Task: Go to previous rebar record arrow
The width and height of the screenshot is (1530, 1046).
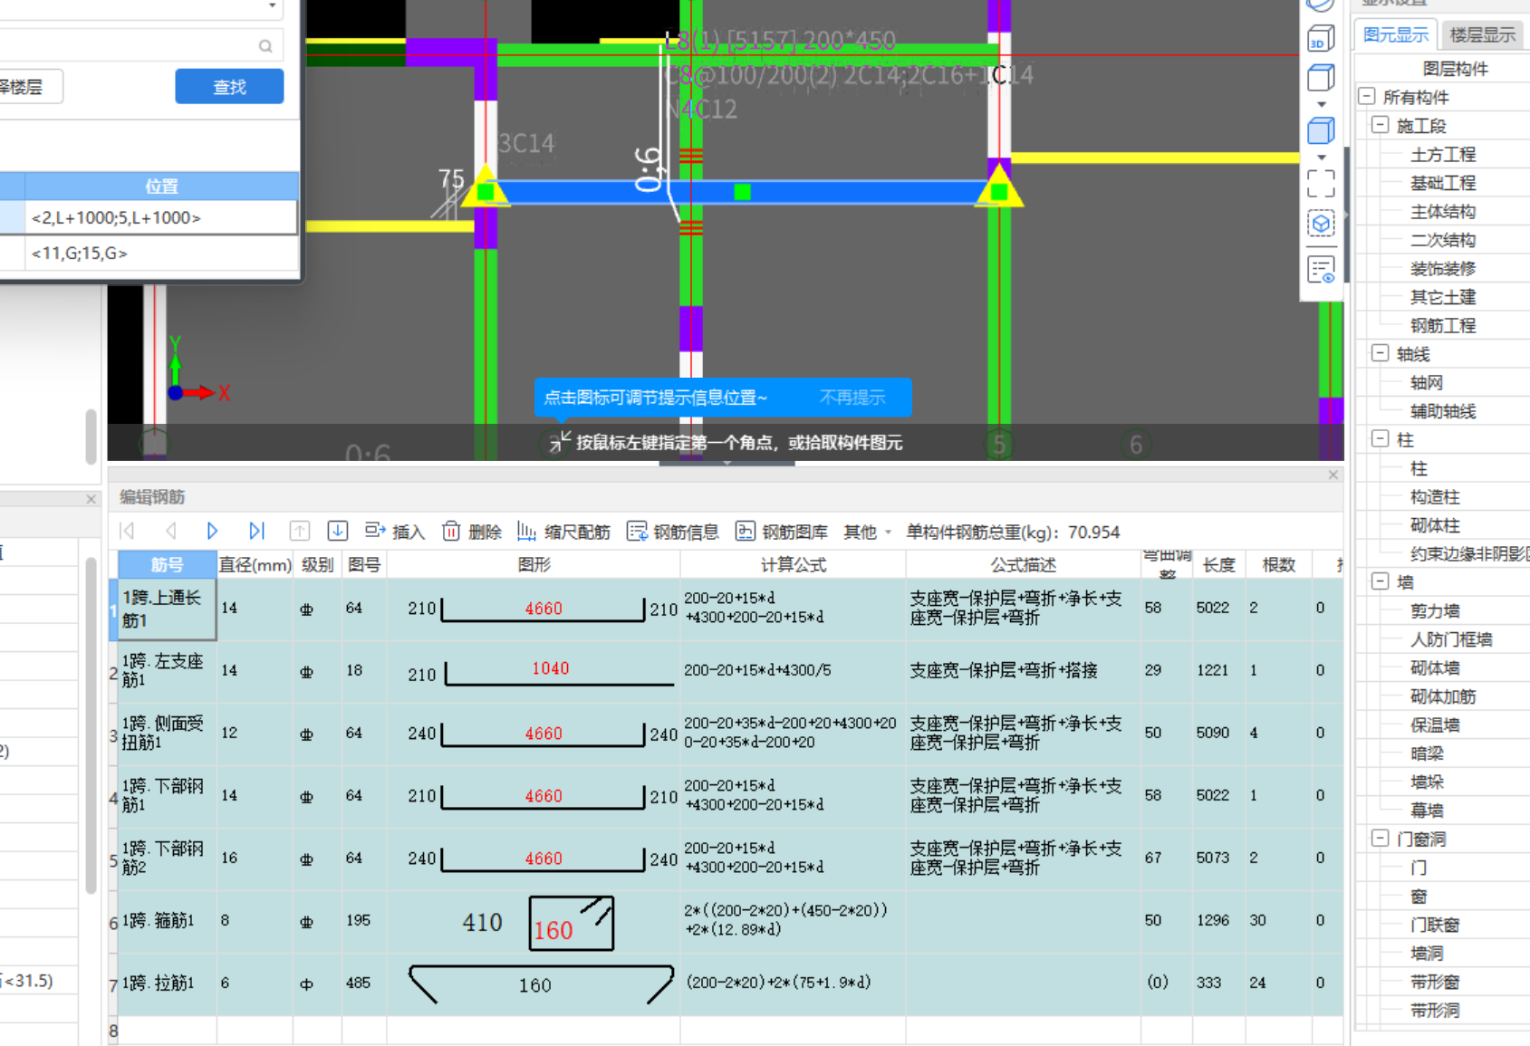Action: tap(170, 531)
